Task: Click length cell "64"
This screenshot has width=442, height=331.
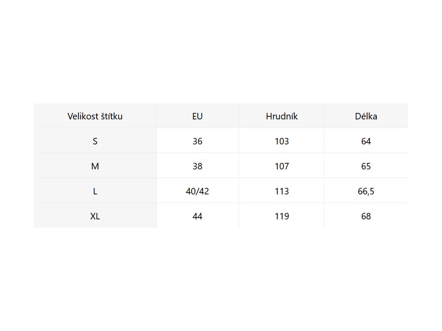Action: 366,141
